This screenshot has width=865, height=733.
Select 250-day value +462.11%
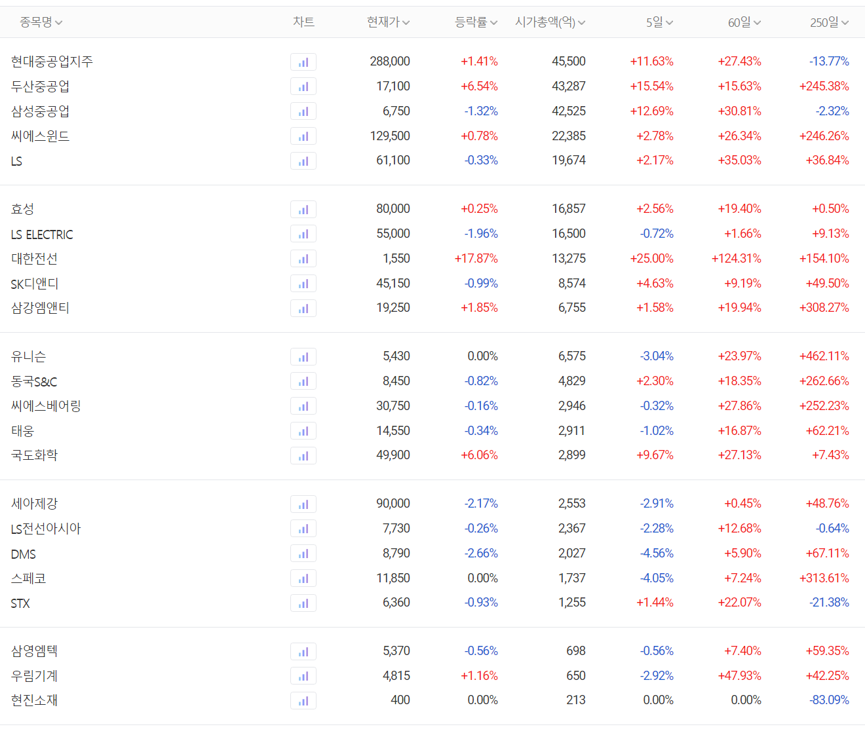click(824, 356)
